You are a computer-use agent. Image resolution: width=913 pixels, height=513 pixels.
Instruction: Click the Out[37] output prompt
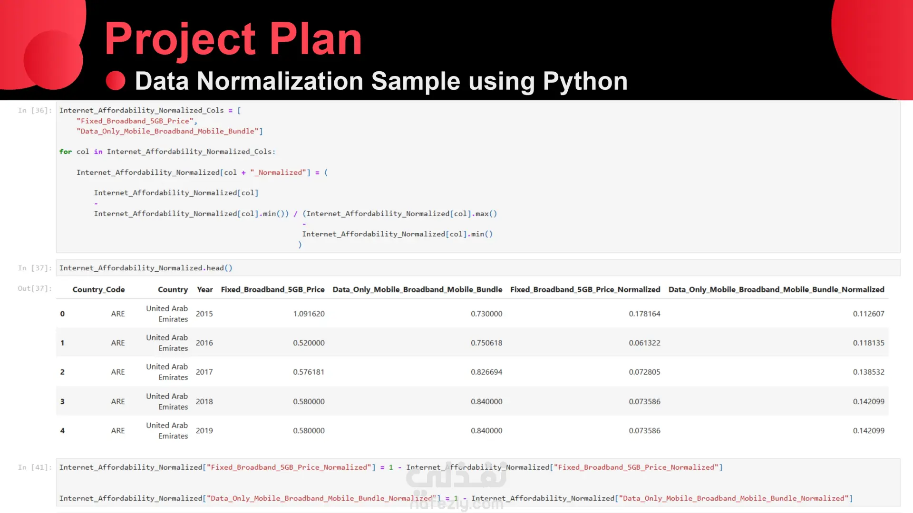[35, 288]
